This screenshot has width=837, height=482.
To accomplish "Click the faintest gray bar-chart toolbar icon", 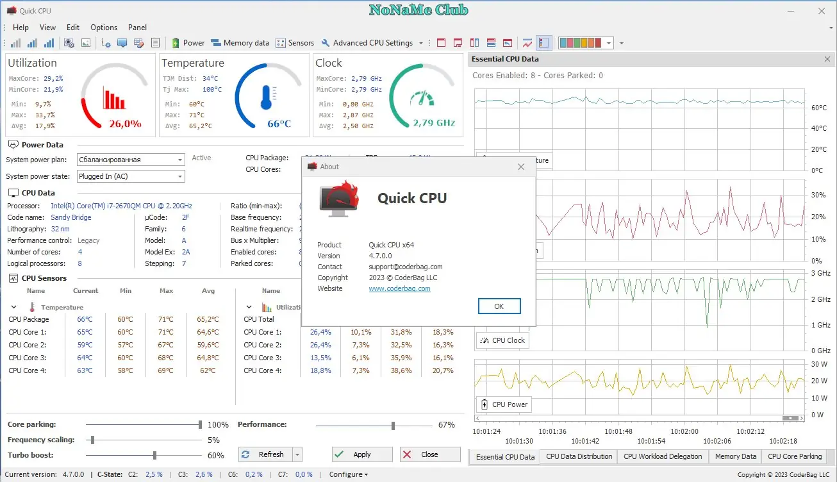I will [x=15, y=43].
